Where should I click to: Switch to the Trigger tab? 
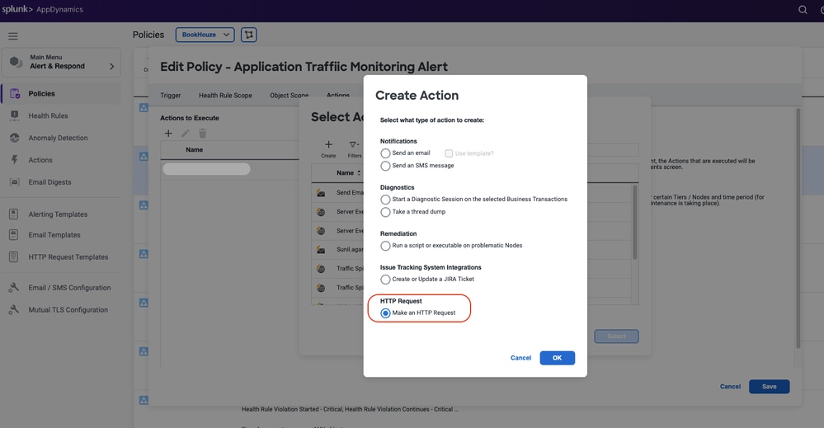[170, 95]
